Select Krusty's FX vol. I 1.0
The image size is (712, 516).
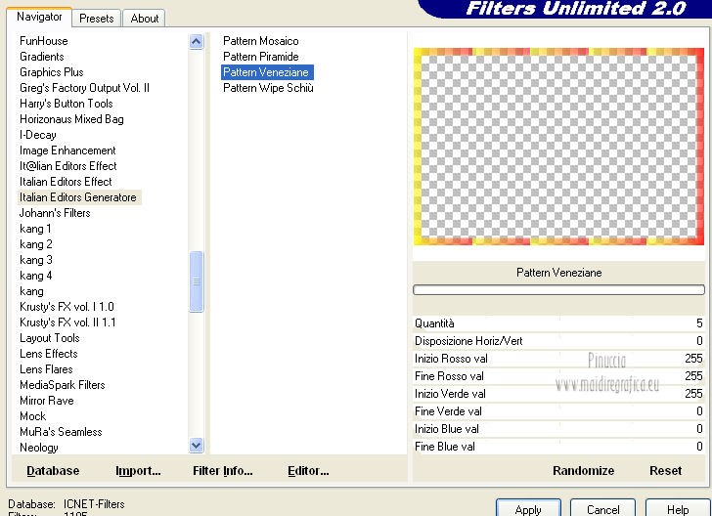point(67,307)
